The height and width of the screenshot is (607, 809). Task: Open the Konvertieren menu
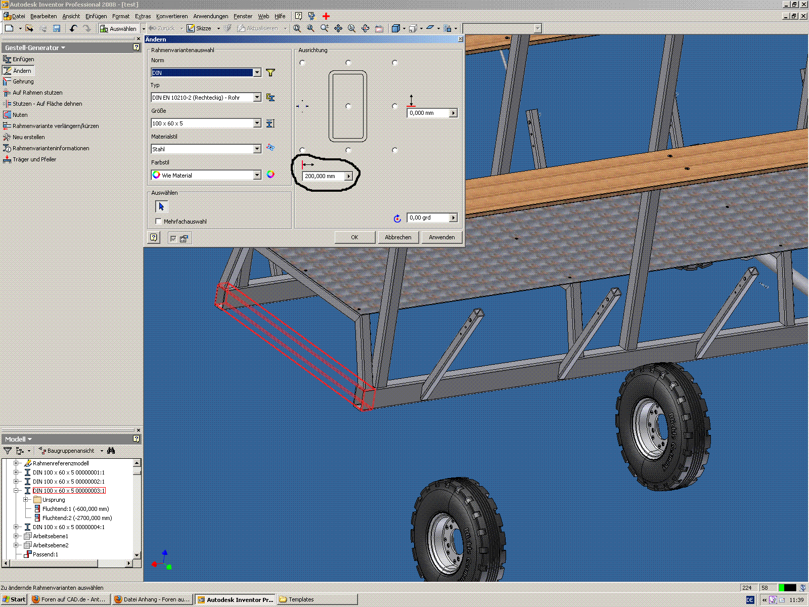pos(172,16)
